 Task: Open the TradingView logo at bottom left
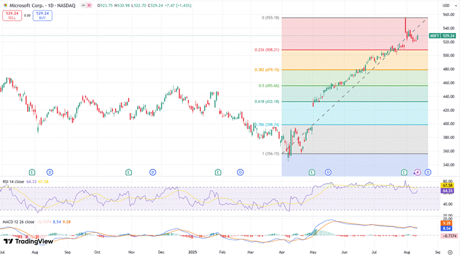pos(28,241)
